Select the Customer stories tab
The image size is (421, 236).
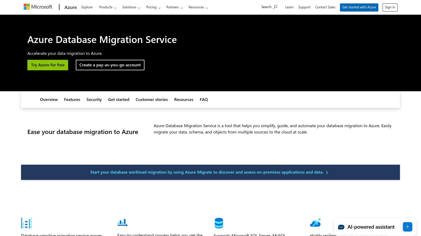[x=152, y=99]
